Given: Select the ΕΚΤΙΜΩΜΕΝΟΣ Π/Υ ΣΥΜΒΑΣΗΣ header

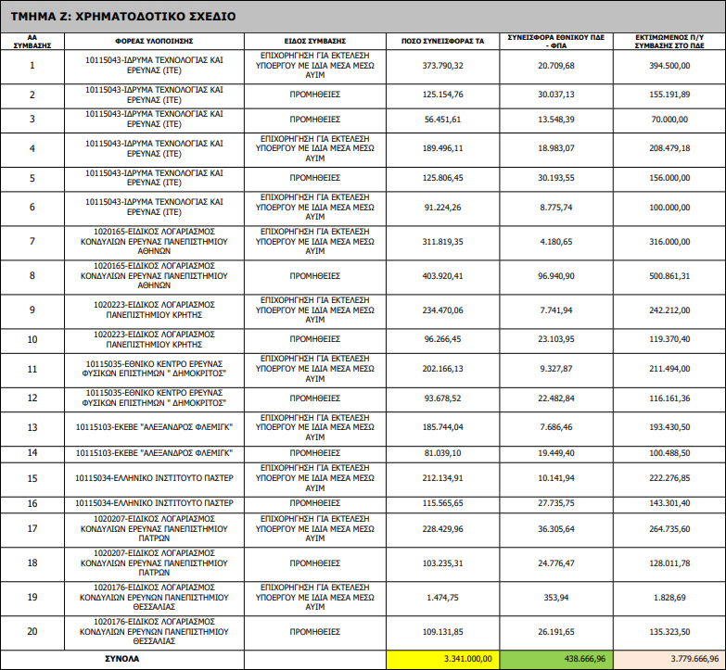Looking at the screenshot, I should tap(667, 42).
